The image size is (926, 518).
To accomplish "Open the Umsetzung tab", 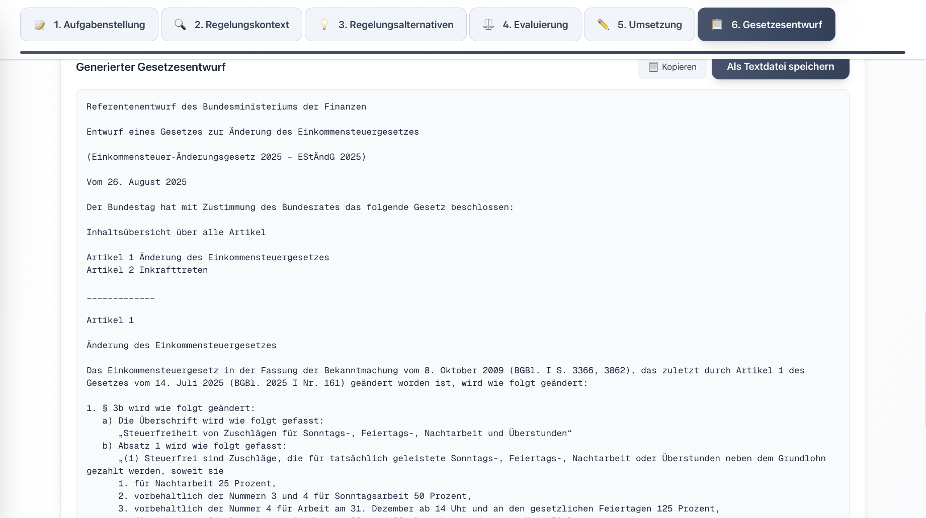I will tap(639, 24).
